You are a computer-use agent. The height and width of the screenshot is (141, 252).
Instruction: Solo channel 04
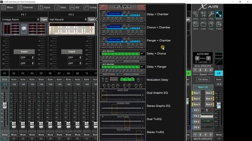(x=32, y=80)
